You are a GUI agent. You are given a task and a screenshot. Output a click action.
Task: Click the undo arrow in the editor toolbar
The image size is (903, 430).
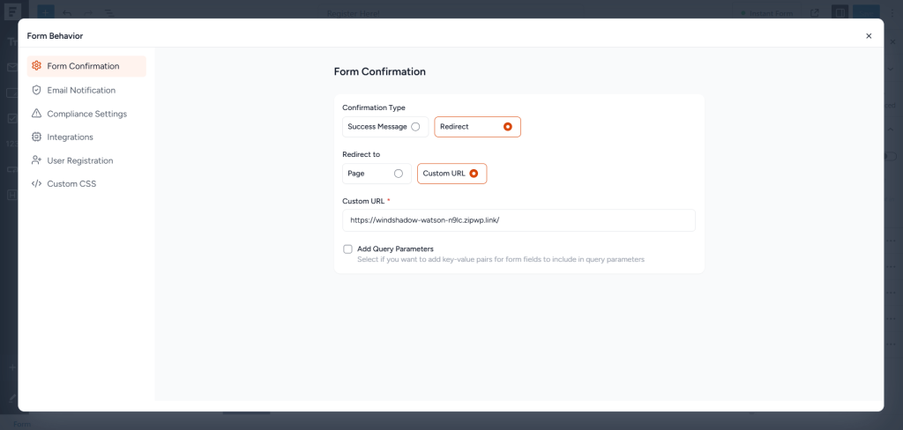67,12
